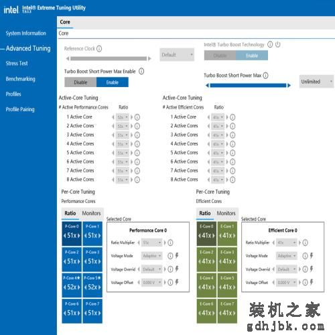This screenshot has height=335, width=335.
Task: Select Ratio tab under Efficient Cores
Action: click(x=205, y=213)
